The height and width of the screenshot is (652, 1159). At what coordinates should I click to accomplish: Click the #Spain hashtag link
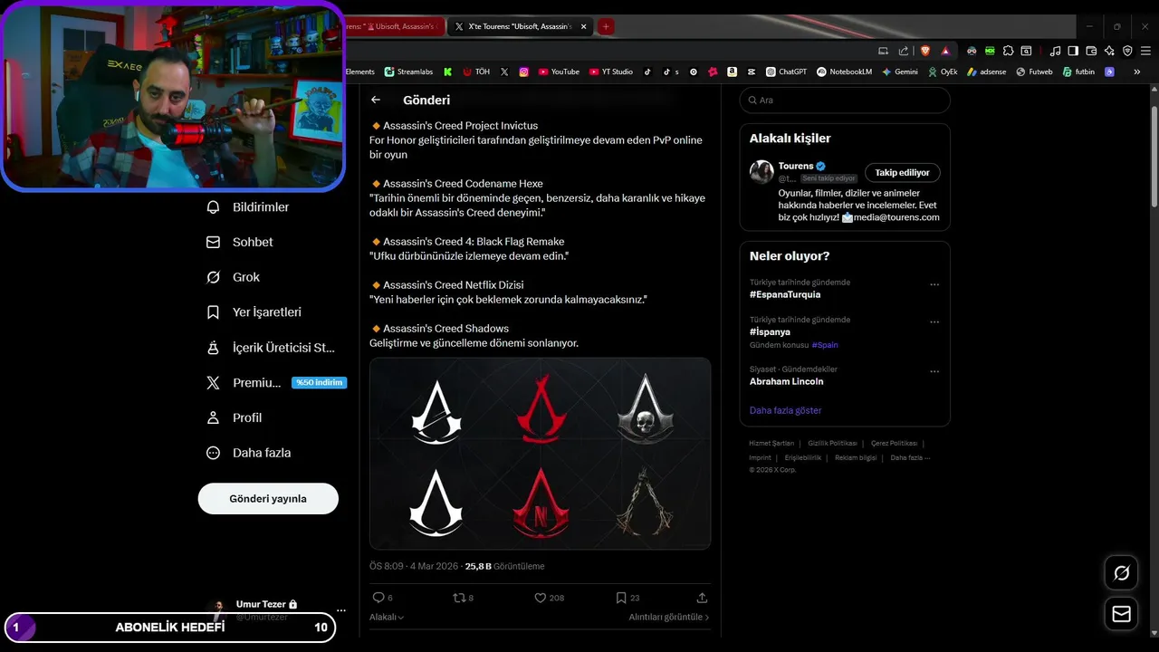825,345
